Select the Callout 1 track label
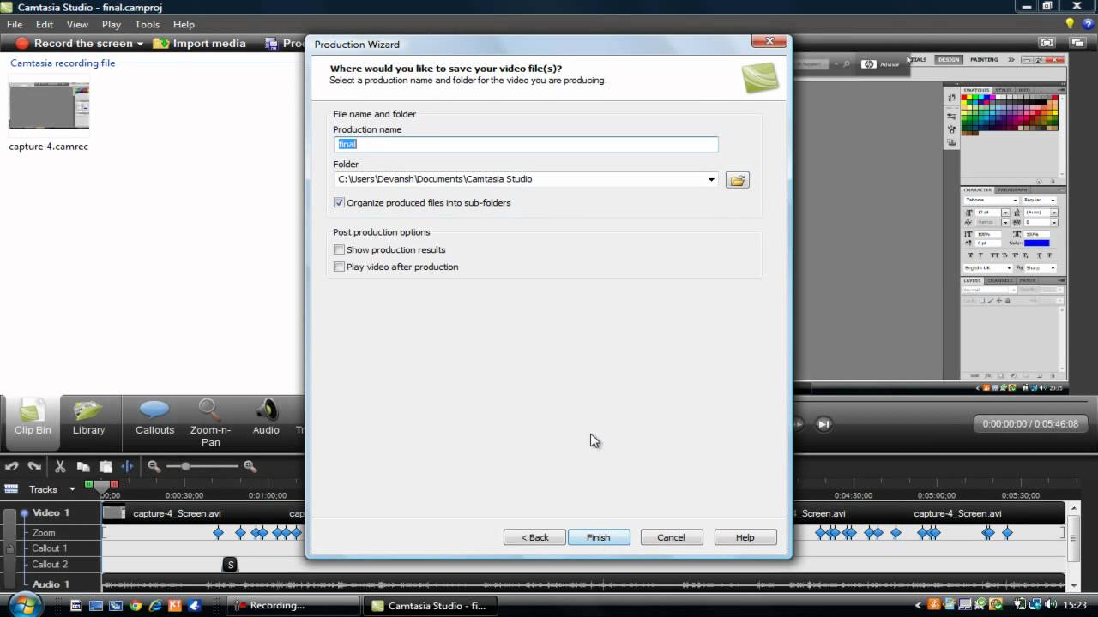Screen dimensions: 1098x617 point(50,548)
